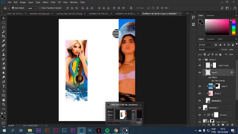This screenshot has height=134, width=238.
Task: Open the Fill value dropdown
Action: (236, 55)
